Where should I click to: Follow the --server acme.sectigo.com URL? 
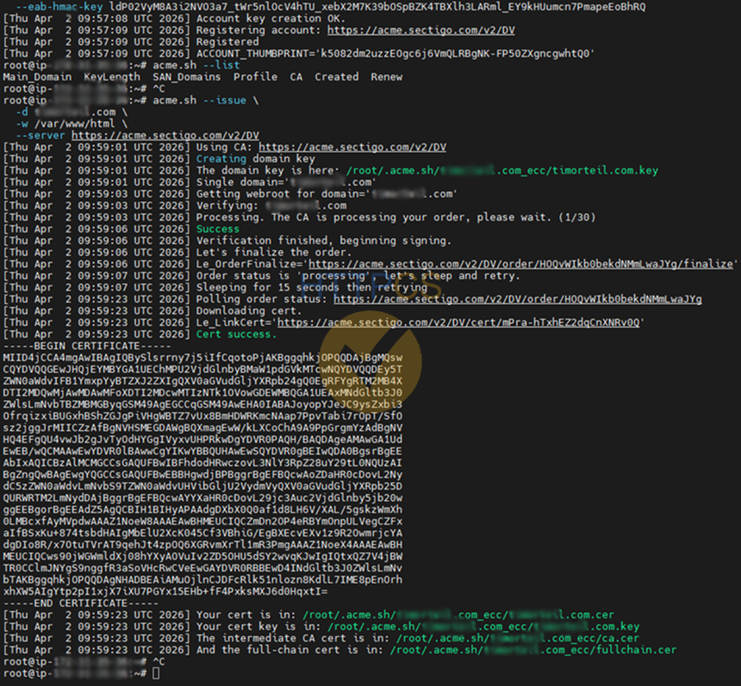point(165,135)
